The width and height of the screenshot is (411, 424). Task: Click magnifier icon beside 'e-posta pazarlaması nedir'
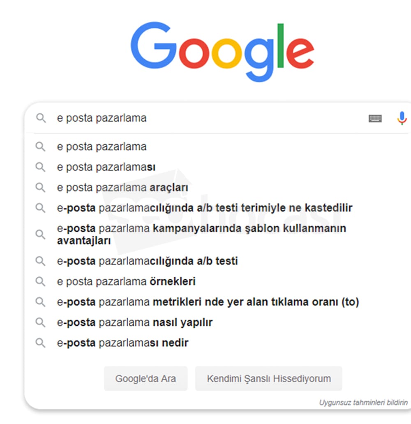click(40, 343)
